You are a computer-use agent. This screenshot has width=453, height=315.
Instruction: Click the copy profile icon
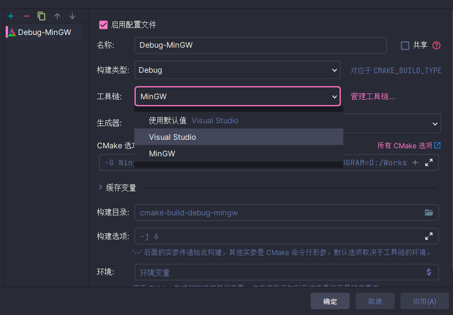[x=42, y=16]
